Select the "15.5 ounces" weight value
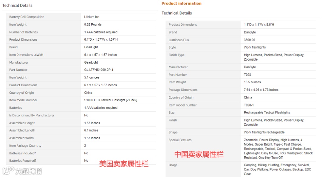322x177 pixels. (252, 82)
